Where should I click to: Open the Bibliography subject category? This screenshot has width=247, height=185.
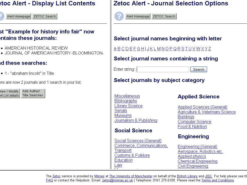(126, 101)
